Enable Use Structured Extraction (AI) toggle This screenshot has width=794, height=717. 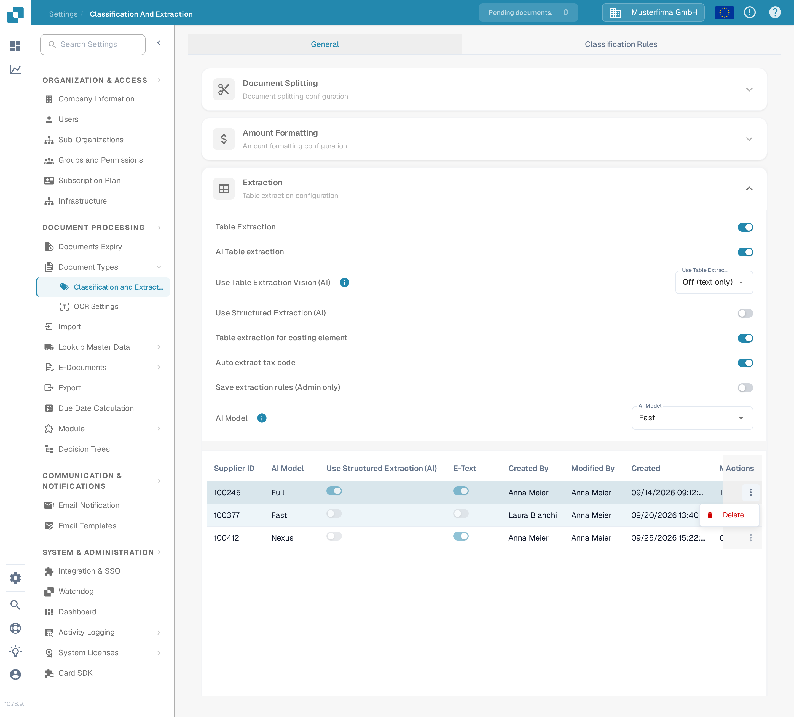[745, 313]
